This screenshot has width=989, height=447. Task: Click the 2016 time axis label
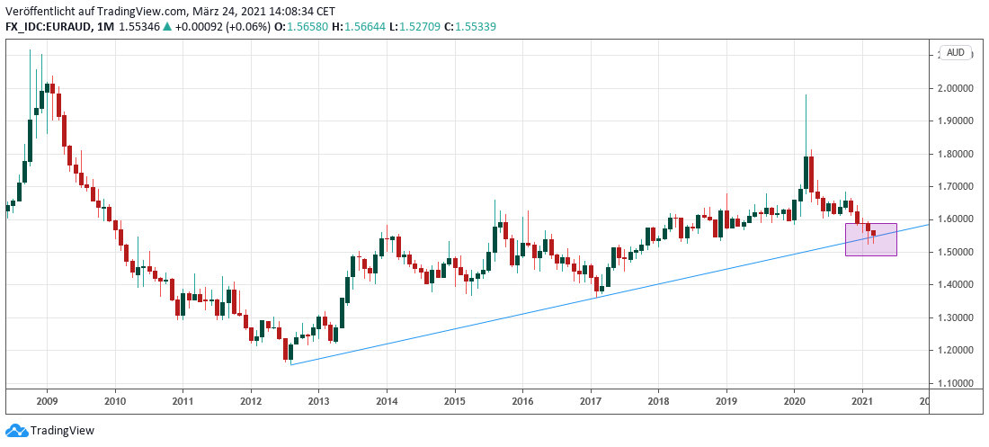point(522,401)
